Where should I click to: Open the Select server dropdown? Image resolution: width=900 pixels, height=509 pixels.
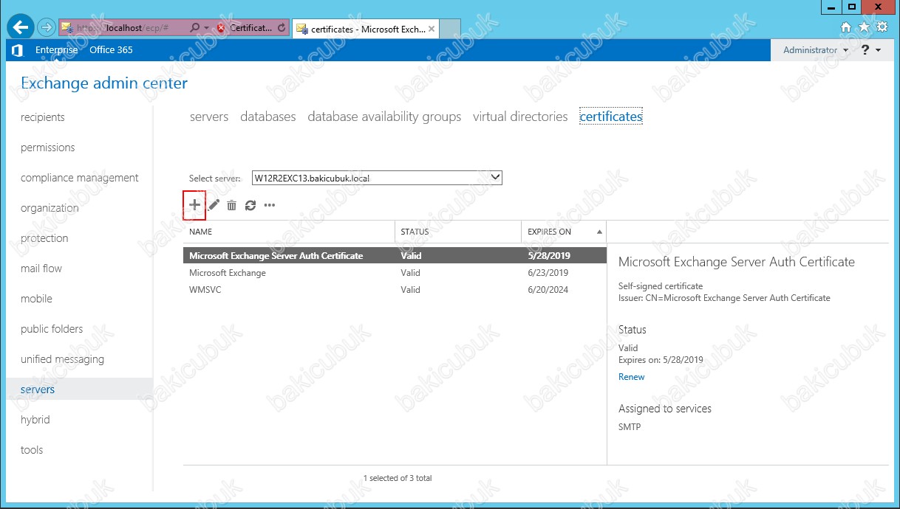377,178
